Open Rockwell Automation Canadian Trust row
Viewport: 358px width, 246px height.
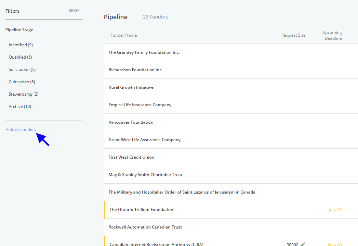click(x=231, y=227)
